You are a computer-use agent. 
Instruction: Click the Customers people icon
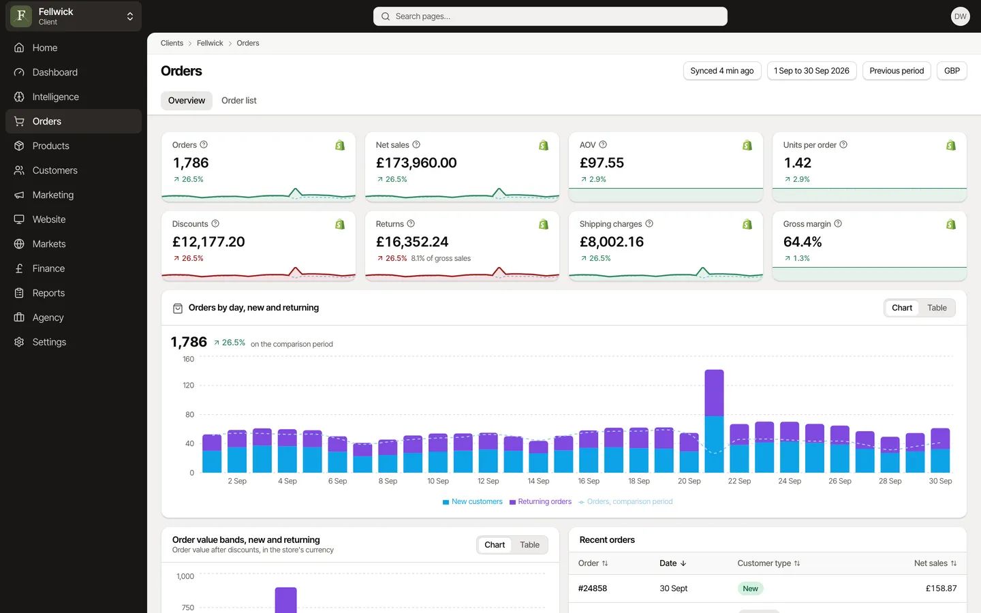19,170
